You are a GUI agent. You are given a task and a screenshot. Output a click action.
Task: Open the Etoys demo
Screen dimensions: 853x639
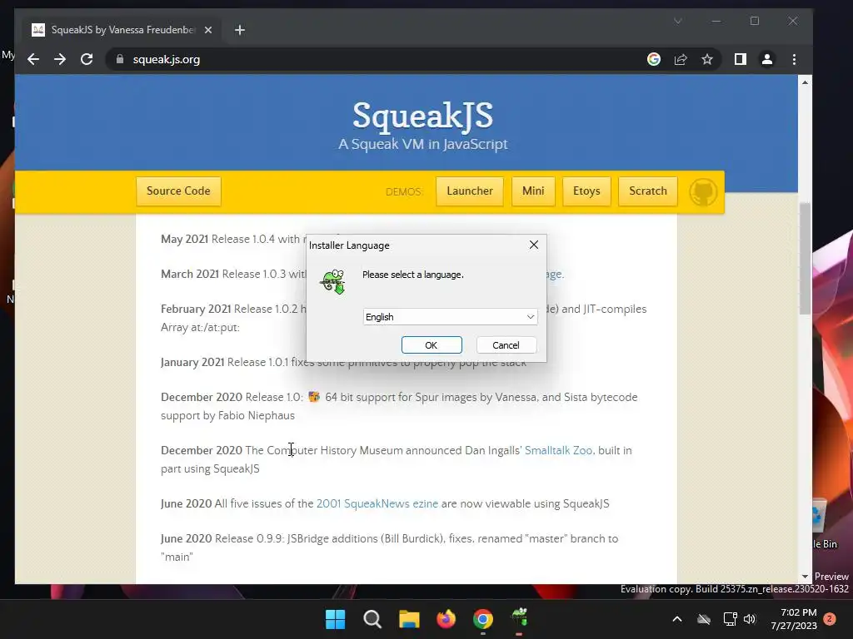click(586, 191)
